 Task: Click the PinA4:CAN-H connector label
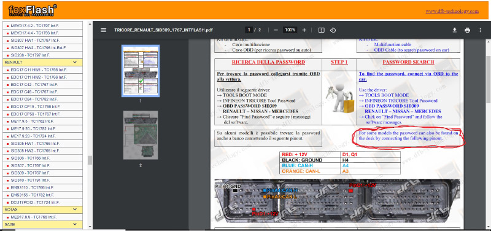[x=282, y=190]
